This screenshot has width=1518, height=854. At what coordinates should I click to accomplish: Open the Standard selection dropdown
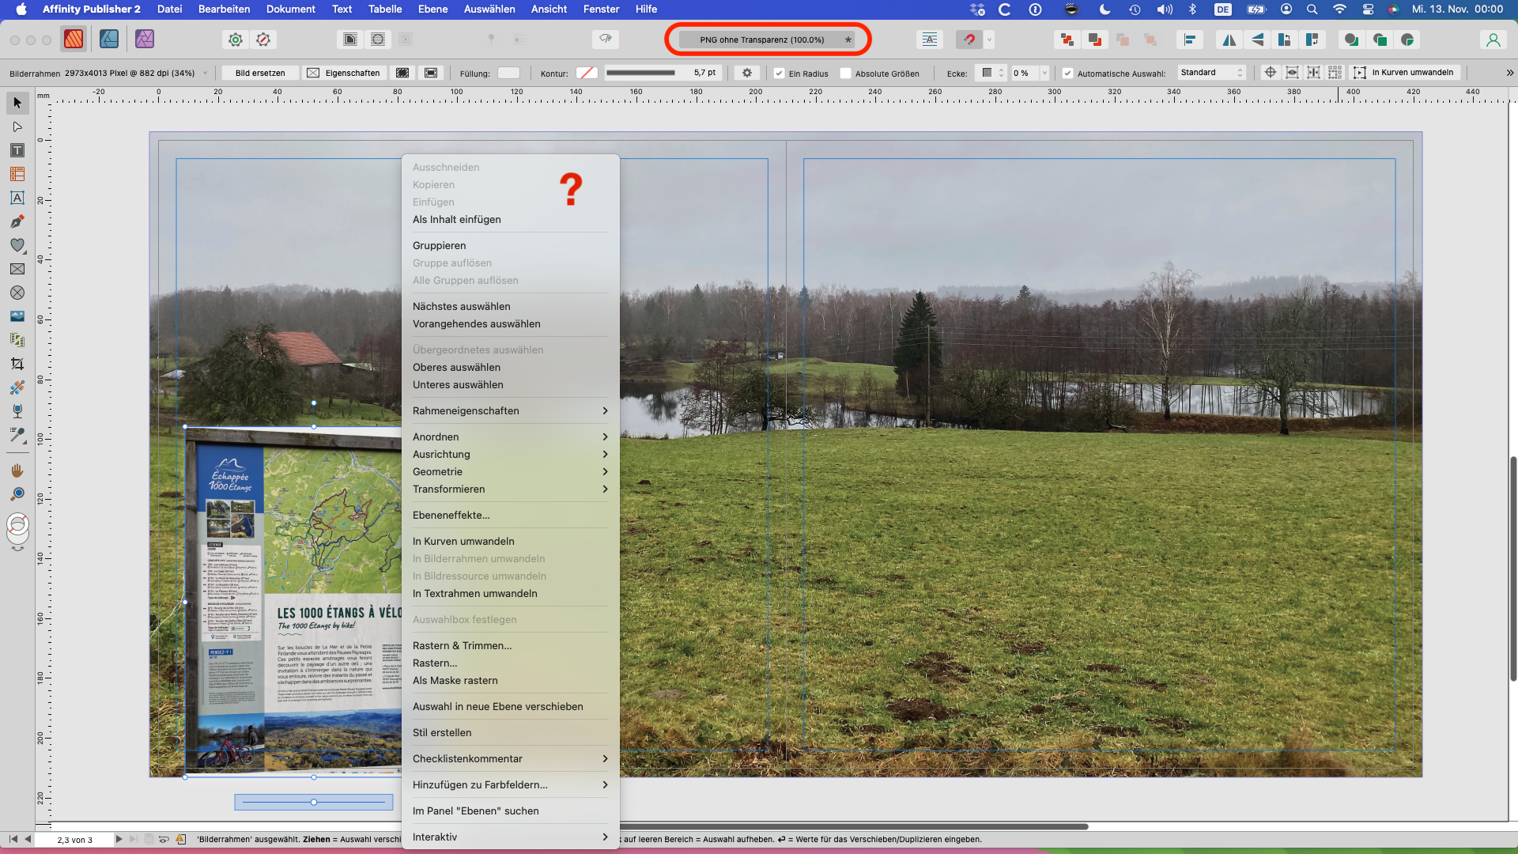[1211, 73]
